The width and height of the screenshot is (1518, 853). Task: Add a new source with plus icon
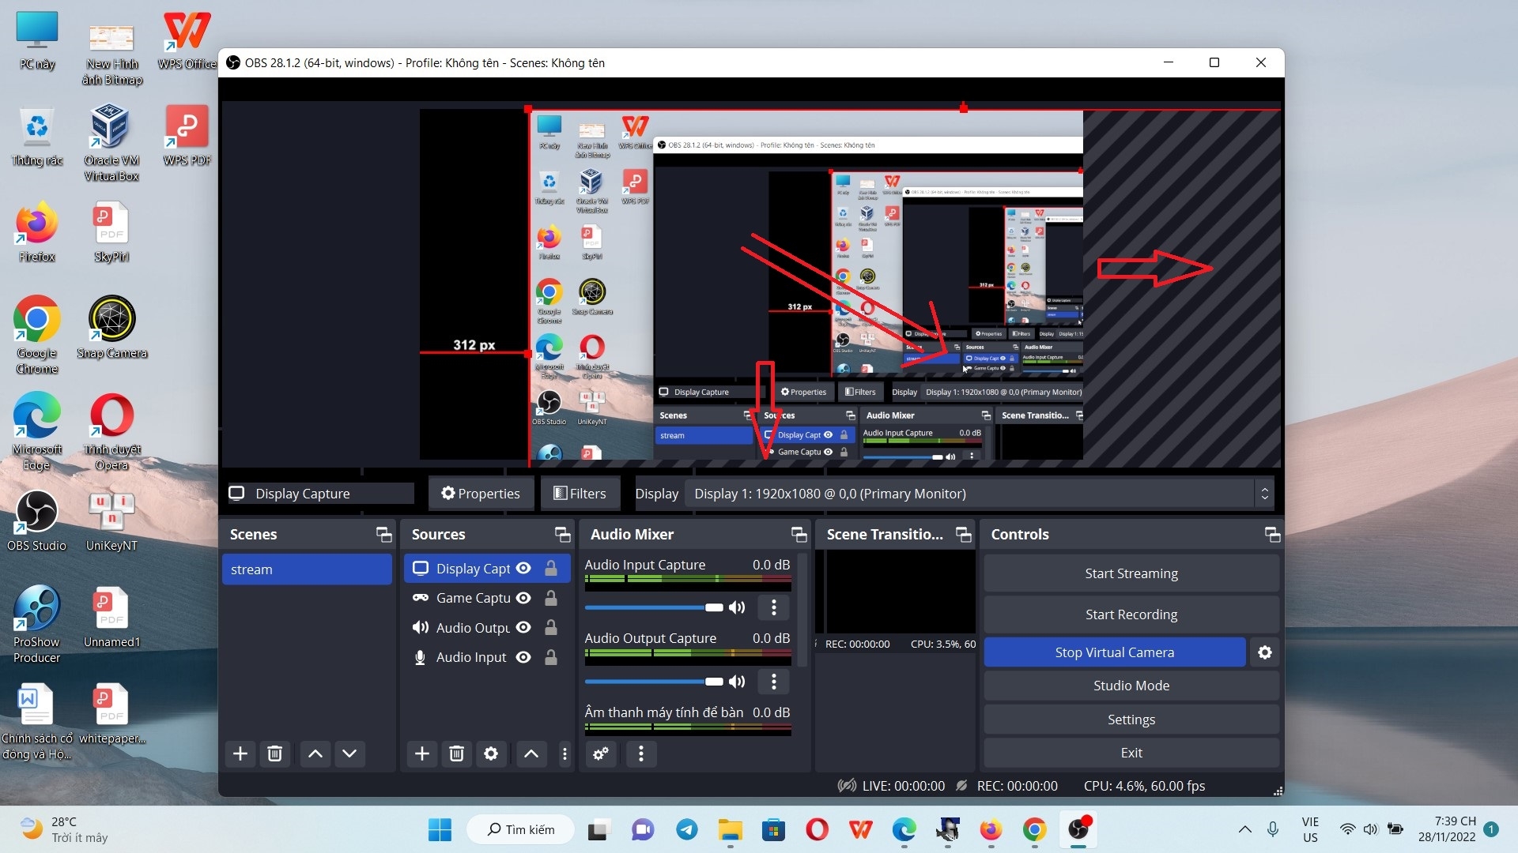point(422,753)
